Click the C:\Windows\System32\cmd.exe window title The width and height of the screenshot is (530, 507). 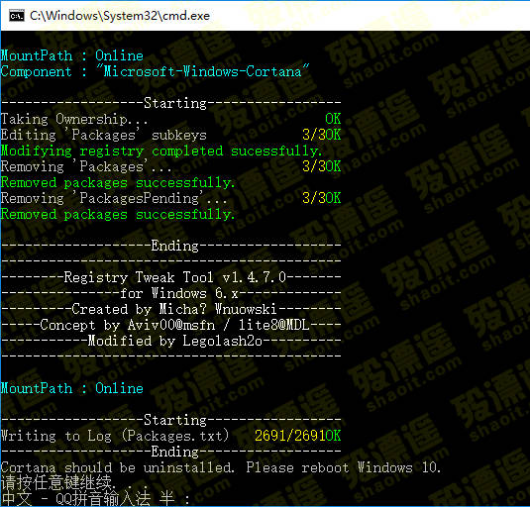pyautogui.click(x=120, y=16)
